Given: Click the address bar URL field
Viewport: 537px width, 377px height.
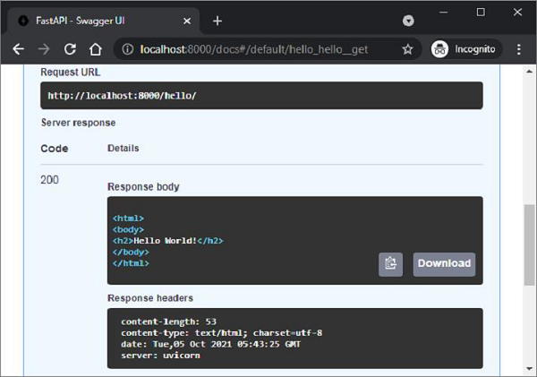Looking at the screenshot, I should click(260, 49).
